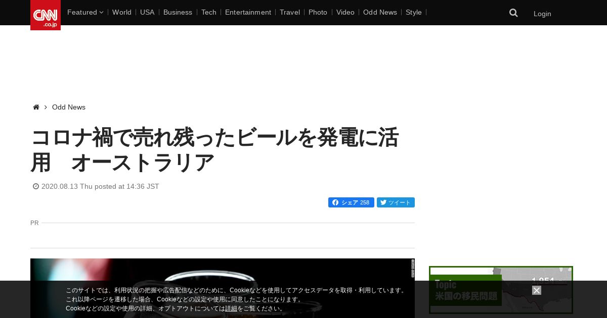Navigate to Entertainment section
This screenshot has height=318, width=607.
click(x=248, y=12)
